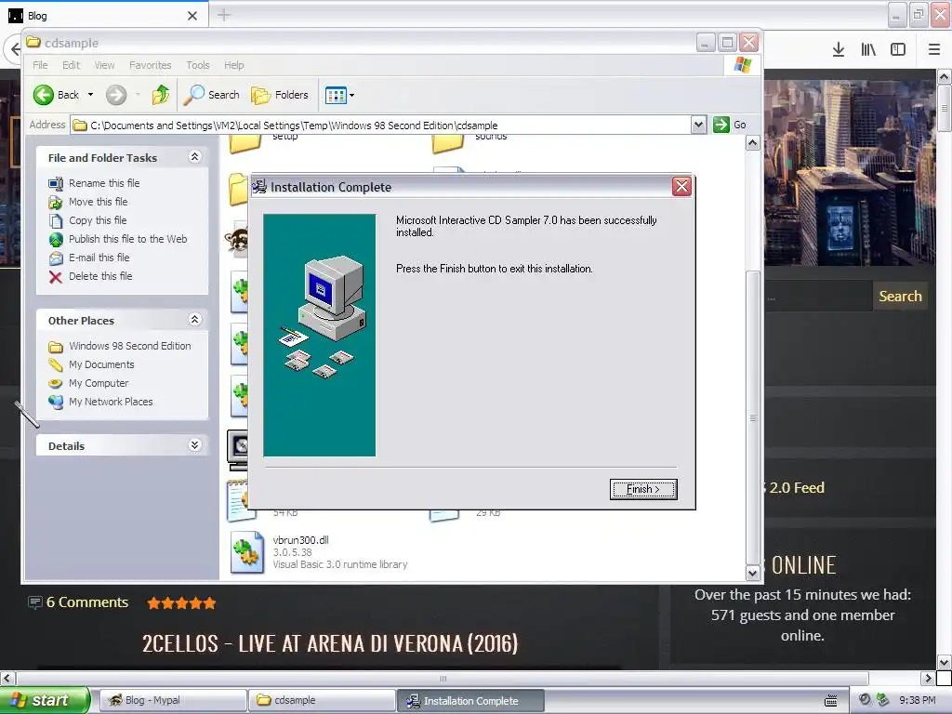Click the Start button on the taskbar

(45, 700)
